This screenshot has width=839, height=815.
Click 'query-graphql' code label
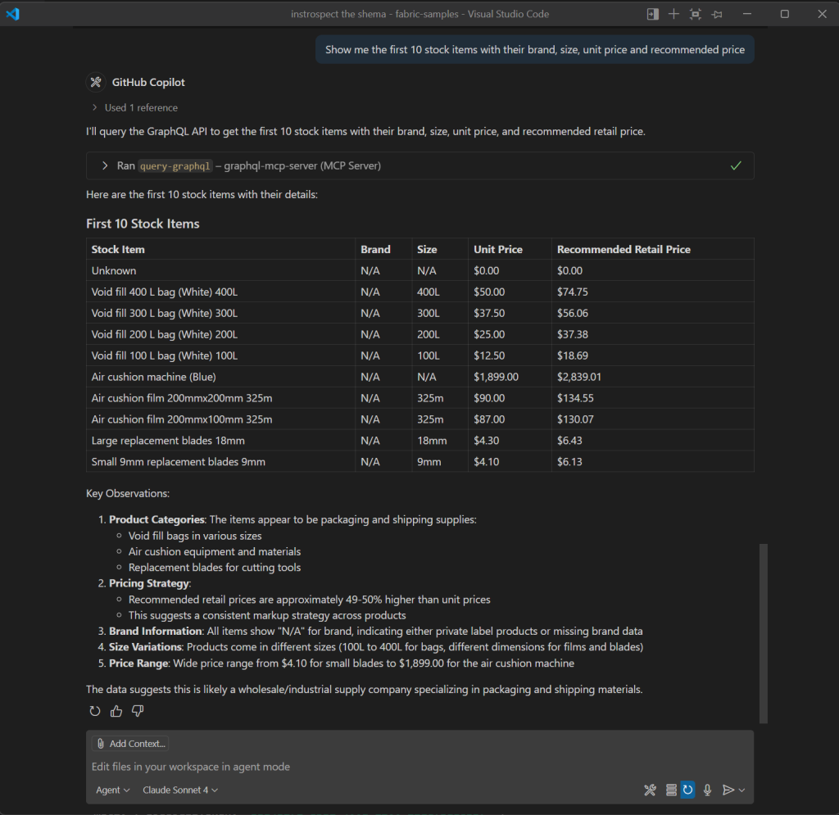click(x=175, y=165)
